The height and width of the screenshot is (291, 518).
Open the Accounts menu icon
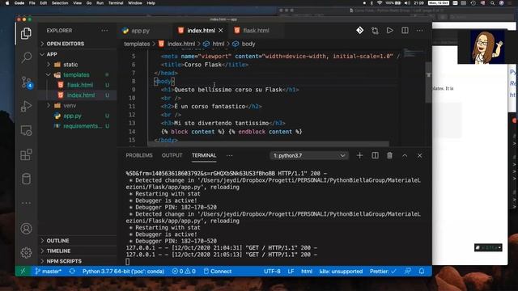tap(26, 229)
